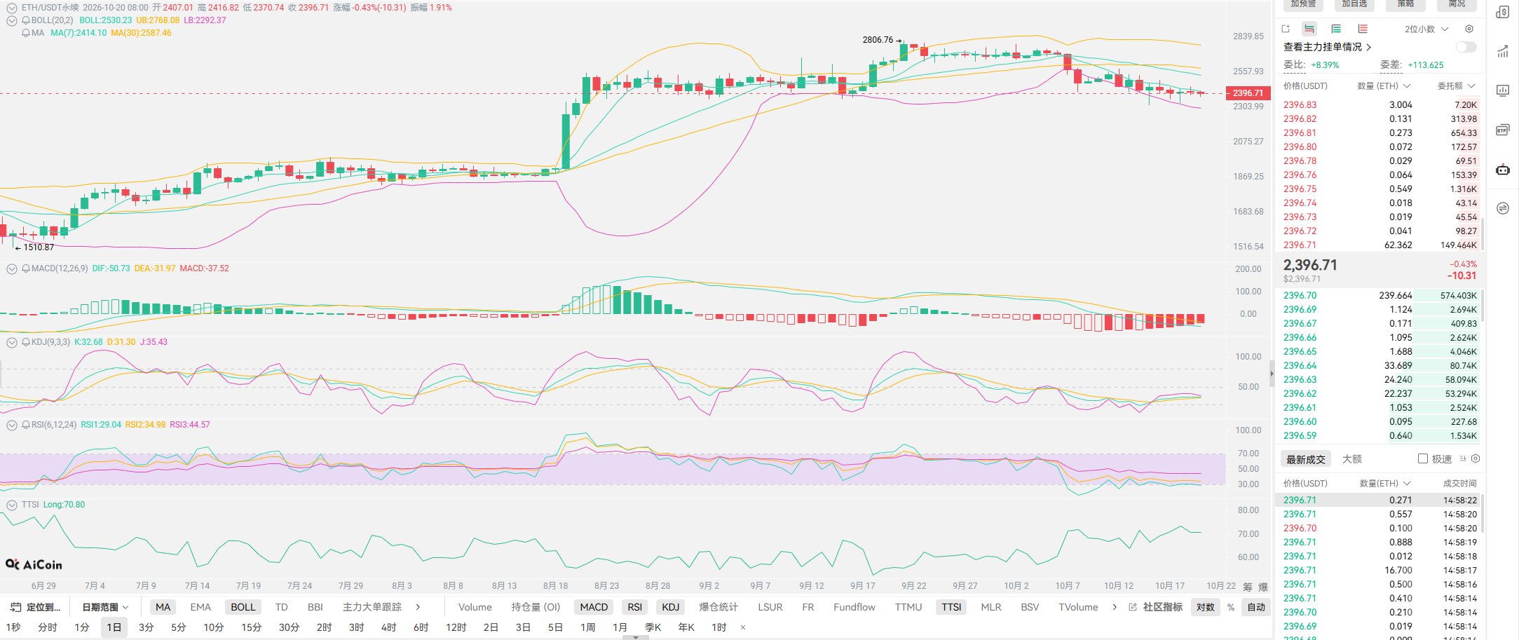This screenshot has width=1519, height=640.
Task: Open the chart monitor sidebar icon
Action: coord(1503,90)
